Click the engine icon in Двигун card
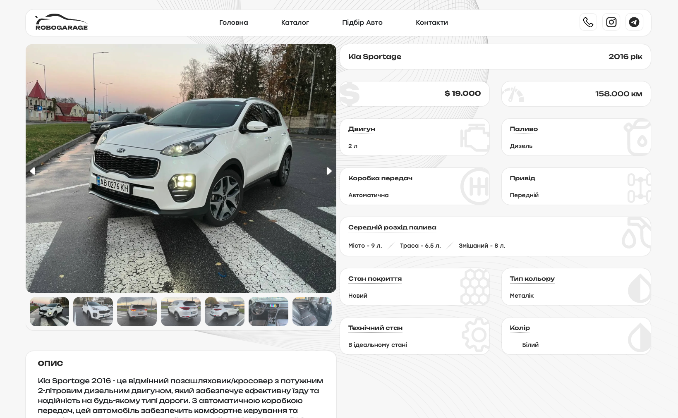This screenshot has width=678, height=418. click(474, 137)
